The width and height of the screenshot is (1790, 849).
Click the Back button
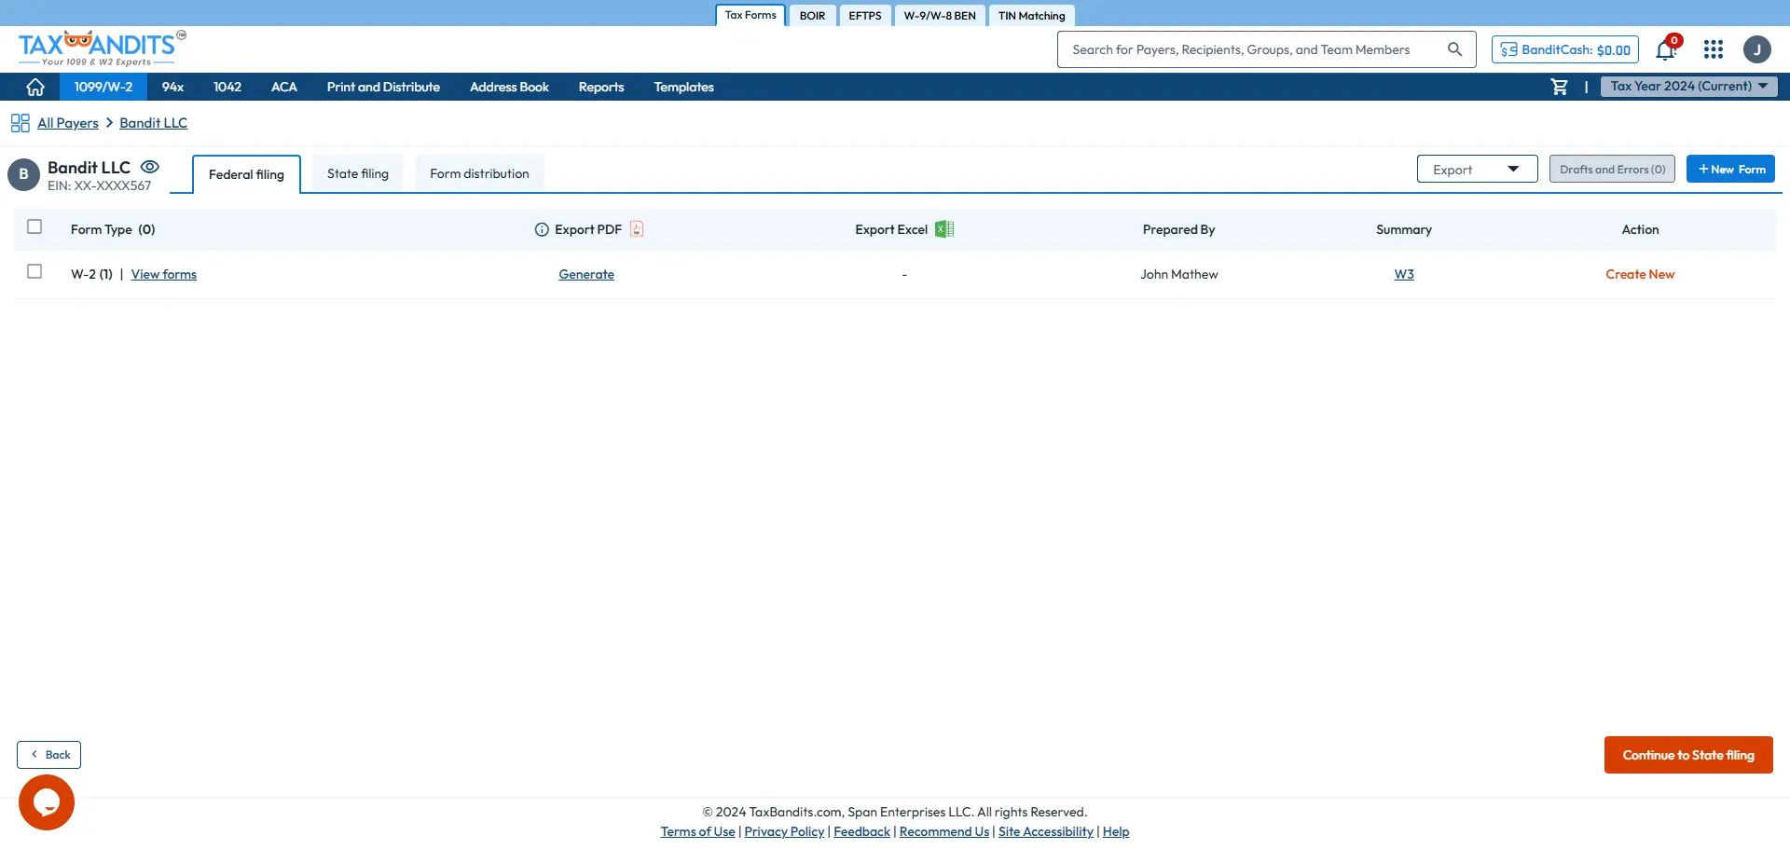click(48, 755)
